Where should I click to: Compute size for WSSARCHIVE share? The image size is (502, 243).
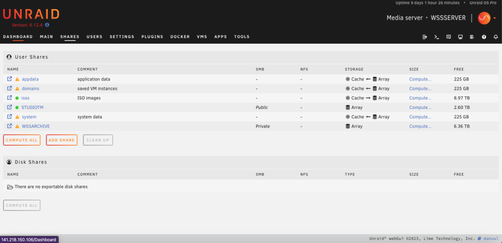pos(420,127)
